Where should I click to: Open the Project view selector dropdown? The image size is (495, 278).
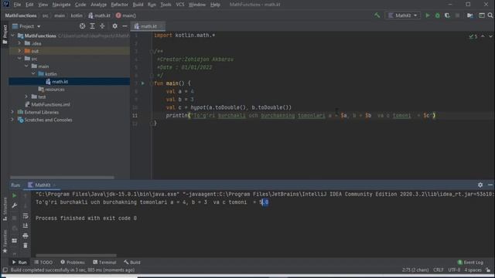pyautogui.click(x=26, y=26)
